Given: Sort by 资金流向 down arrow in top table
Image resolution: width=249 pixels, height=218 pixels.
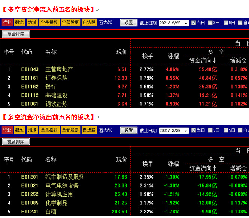Looking at the screenshot, I should click(215, 60).
